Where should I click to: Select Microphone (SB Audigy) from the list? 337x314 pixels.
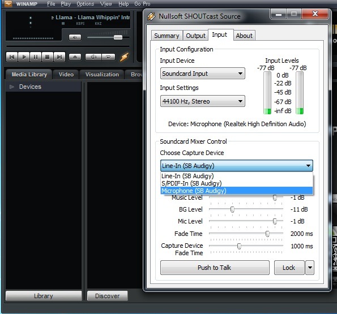pyautogui.click(x=236, y=191)
